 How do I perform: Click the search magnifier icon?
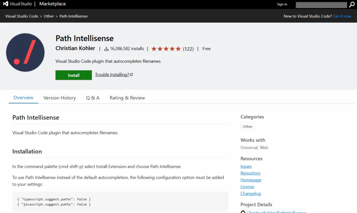click(352, 5)
